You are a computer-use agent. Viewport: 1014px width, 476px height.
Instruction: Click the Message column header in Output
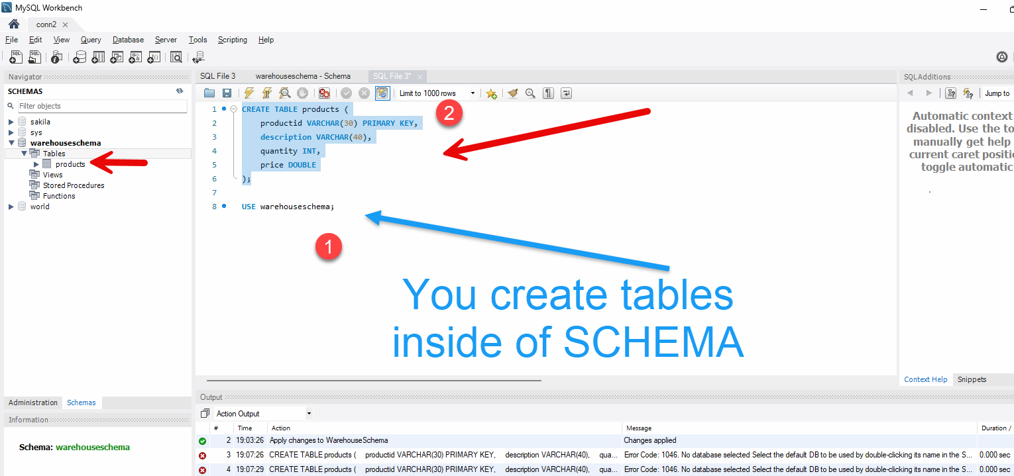pyautogui.click(x=799, y=428)
